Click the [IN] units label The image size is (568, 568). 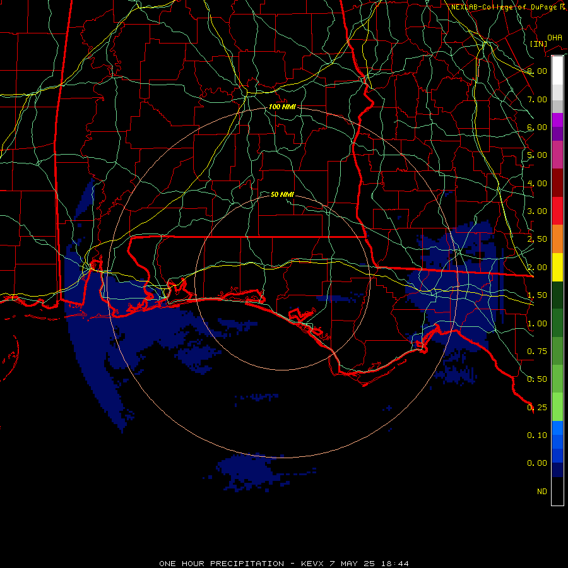[538, 44]
